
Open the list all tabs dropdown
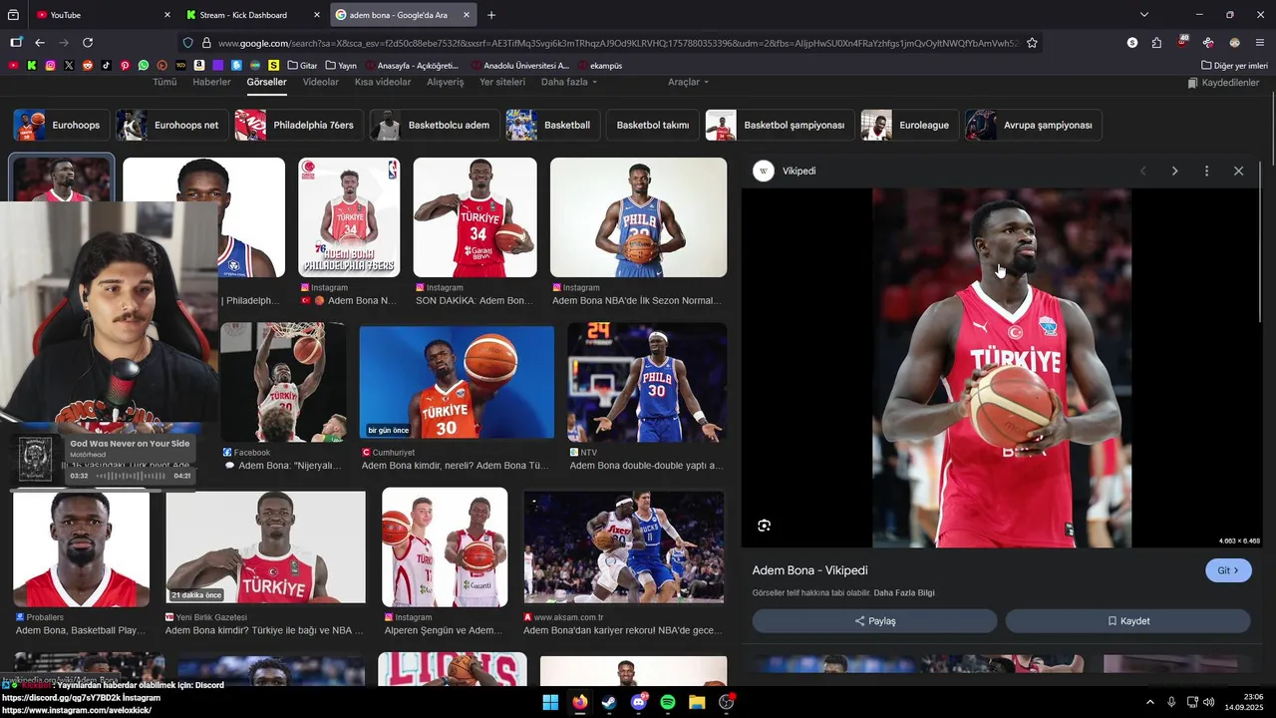[1144, 15]
